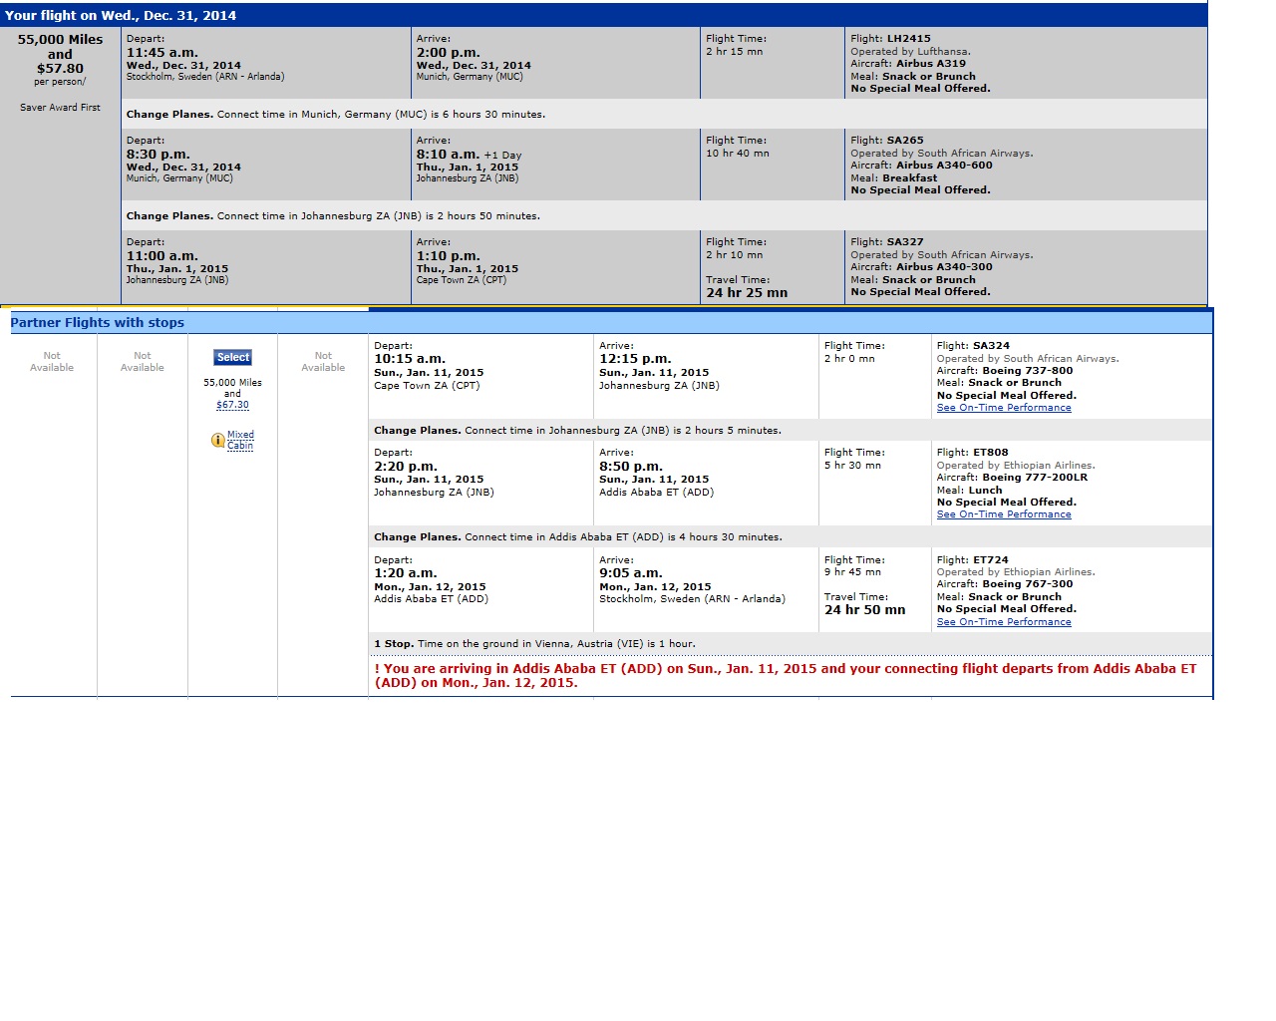See On-Time Performance for flight SA324

[x=1003, y=408]
